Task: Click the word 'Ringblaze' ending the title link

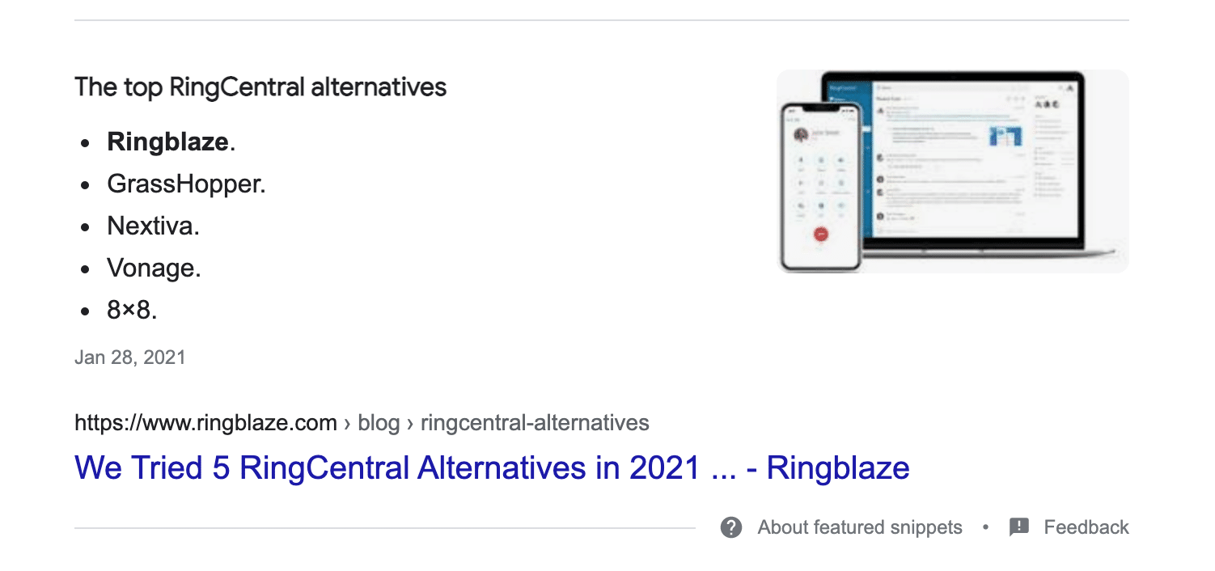Action: (x=837, y=468)
